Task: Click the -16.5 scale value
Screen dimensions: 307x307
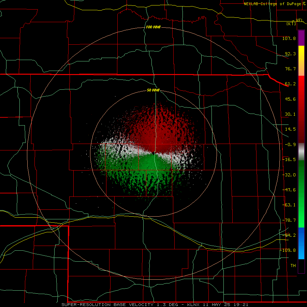Action: coord(289,160)
